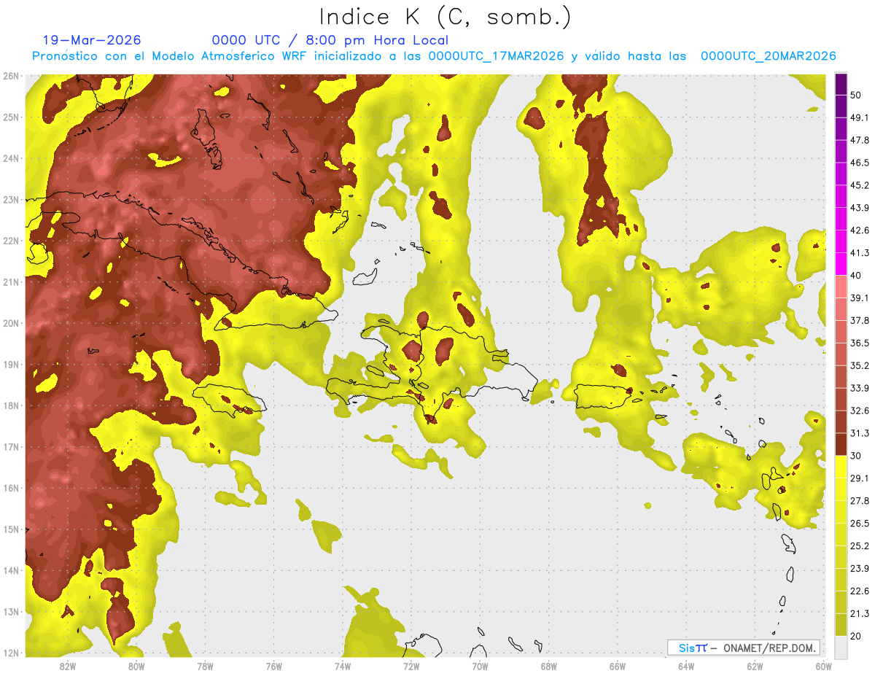Pick the salmon swatch between 39.1 and 40
The height and width of the screenshot is (676, 875).
coord(841,286)
